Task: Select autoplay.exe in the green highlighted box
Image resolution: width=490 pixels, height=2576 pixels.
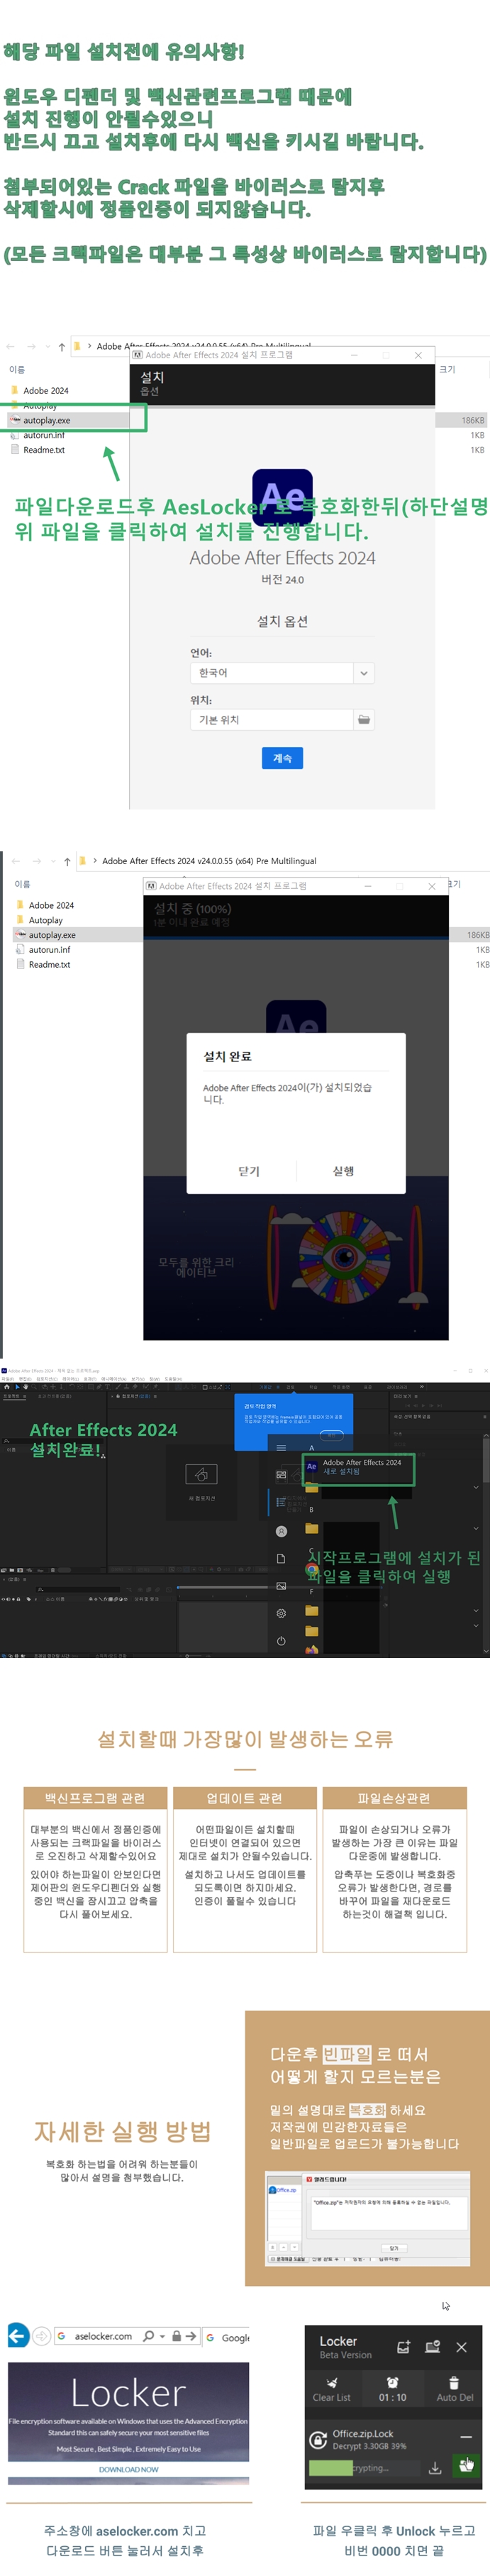Action: [47, 420]
